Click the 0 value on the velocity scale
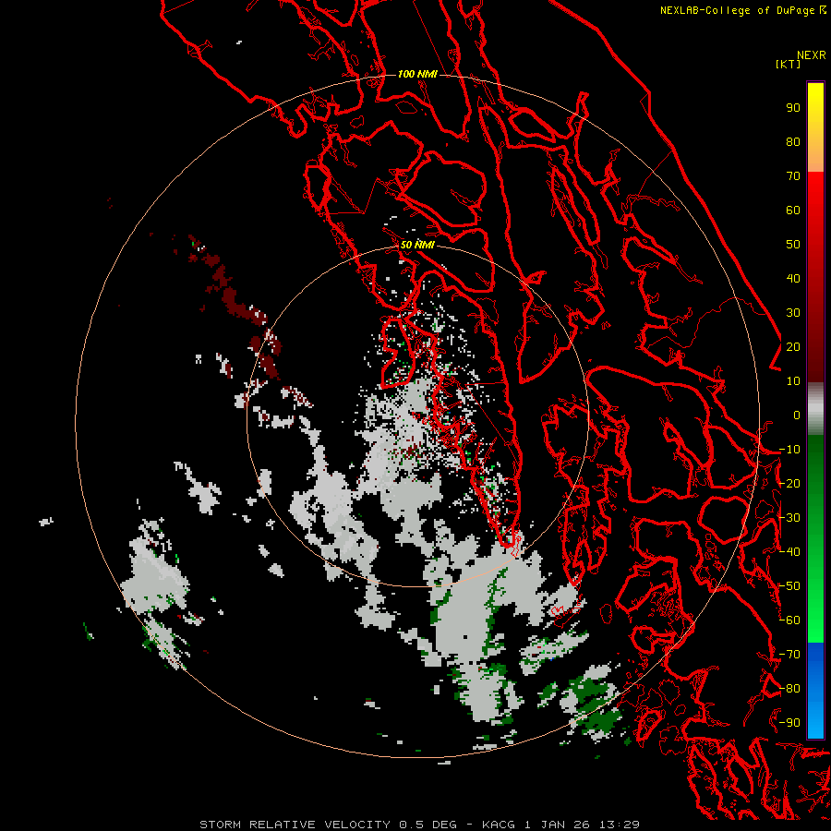 coord(797,415)
